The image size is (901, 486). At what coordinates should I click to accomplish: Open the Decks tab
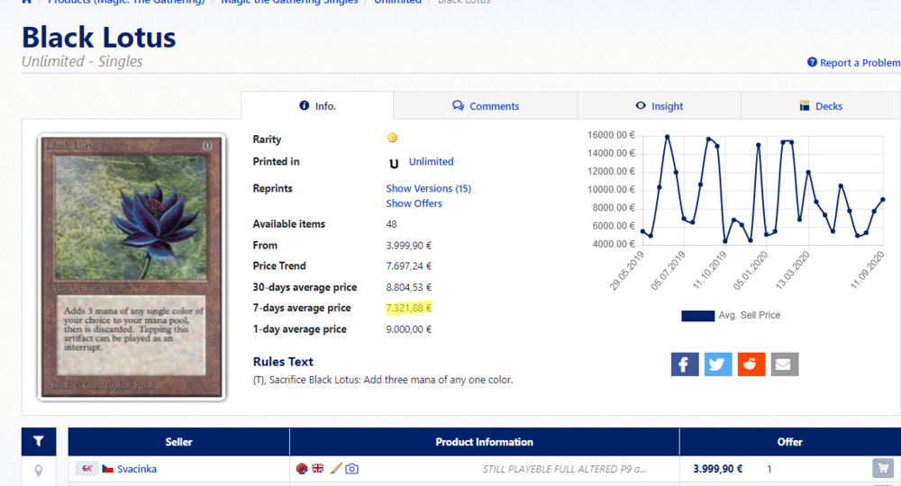tap(820, 106)
